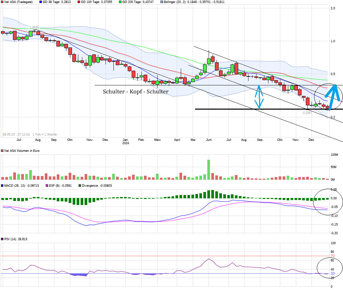Click the magenta EXP legend swatch
Image resolution: width=343 pixels, height=290 pixels.
click(47, 185)
